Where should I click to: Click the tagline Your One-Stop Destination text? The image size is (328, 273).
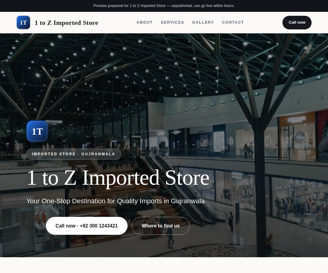[x=115, y=201]
